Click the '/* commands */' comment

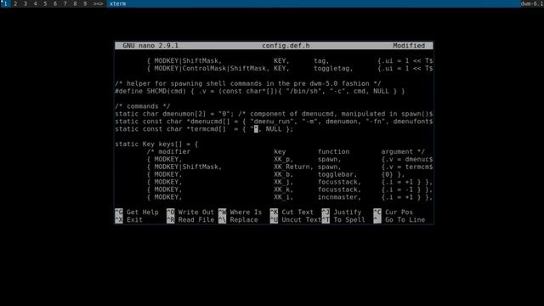point(143,106)
